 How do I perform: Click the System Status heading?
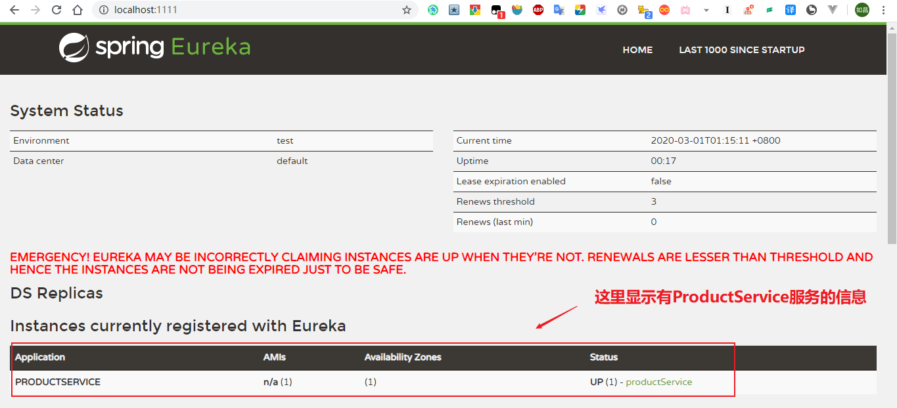(67, 111)
